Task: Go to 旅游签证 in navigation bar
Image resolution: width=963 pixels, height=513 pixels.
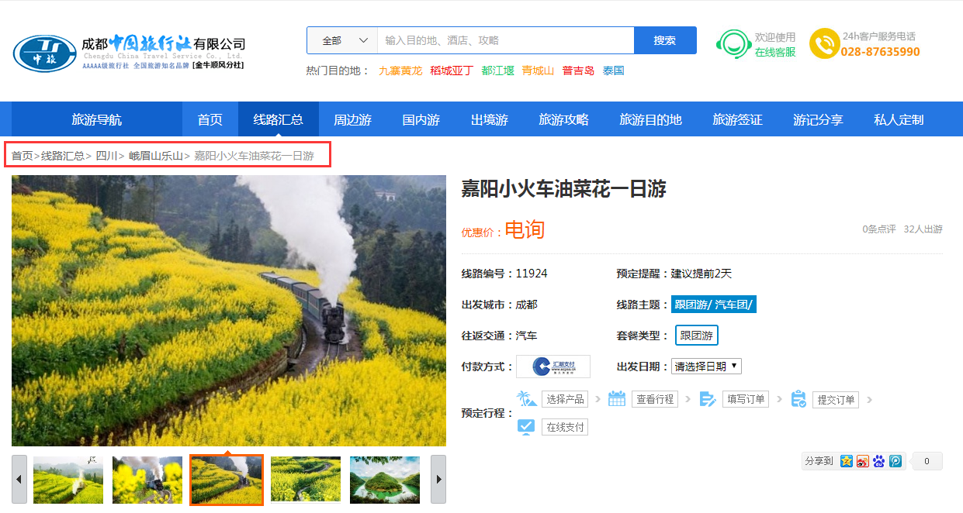Action: coord(737,119)
